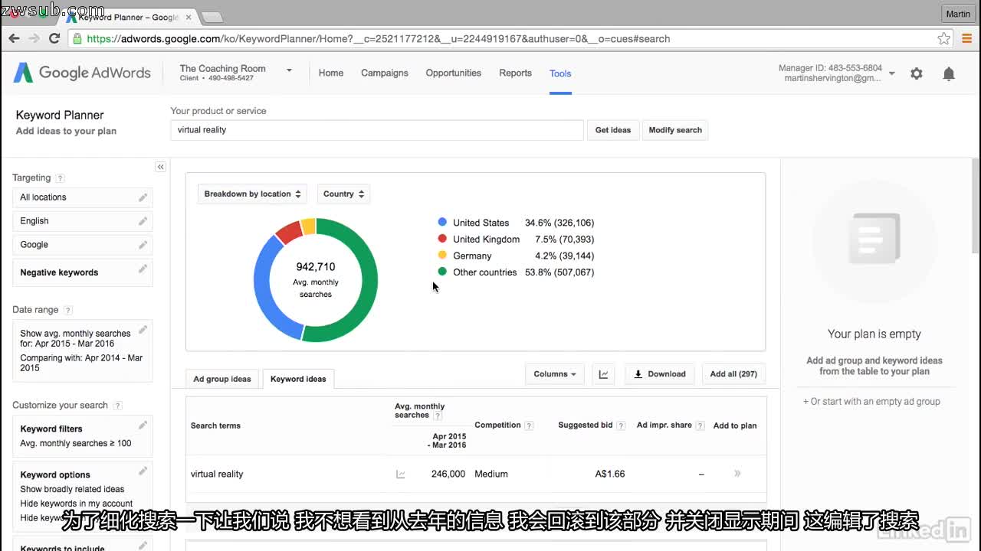
Task: Edit English language with the pencil icon
Action: 143,221
